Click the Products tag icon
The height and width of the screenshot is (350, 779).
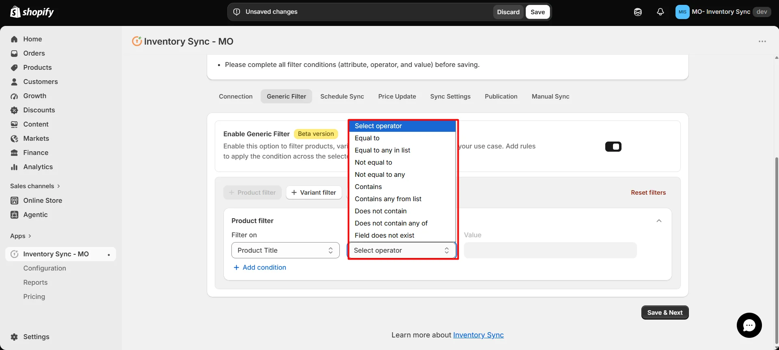pos(14,67)
